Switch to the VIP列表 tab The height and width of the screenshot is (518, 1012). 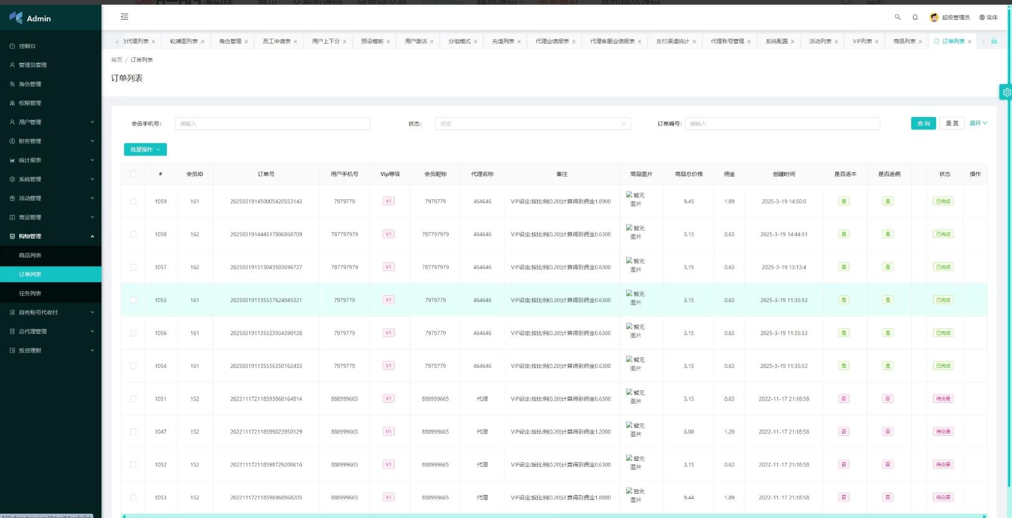coord(861,42)
